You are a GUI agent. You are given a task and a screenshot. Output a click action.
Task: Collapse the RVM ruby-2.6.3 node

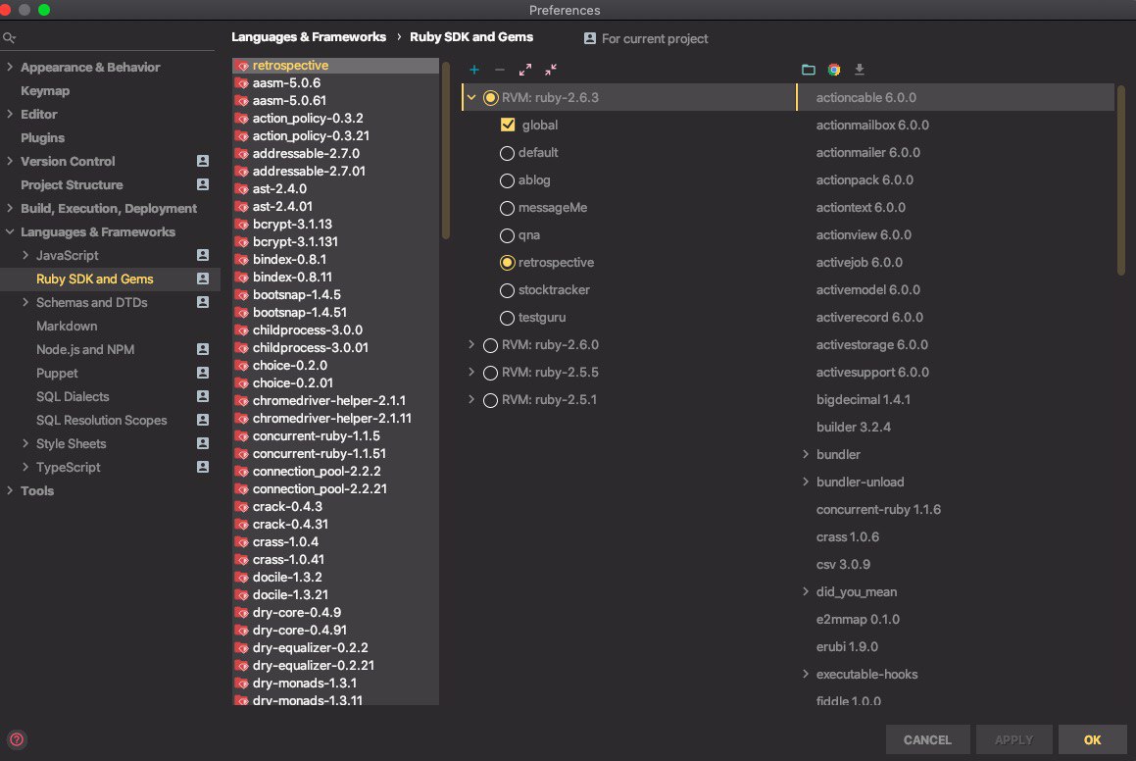click(471, 97)
